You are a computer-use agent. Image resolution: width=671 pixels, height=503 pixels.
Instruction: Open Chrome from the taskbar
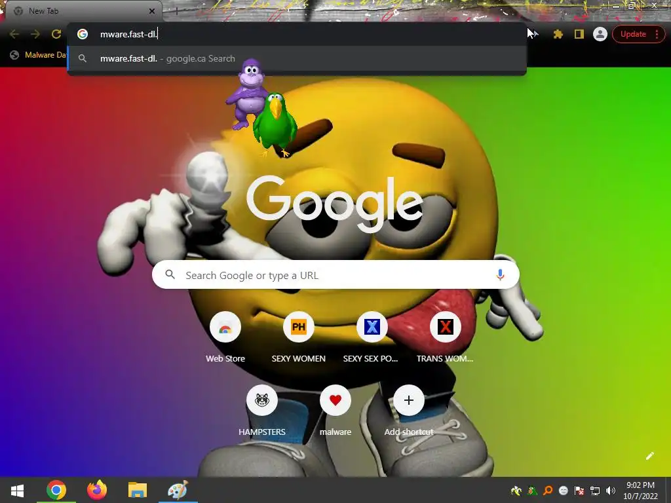[x=56, y=490]
